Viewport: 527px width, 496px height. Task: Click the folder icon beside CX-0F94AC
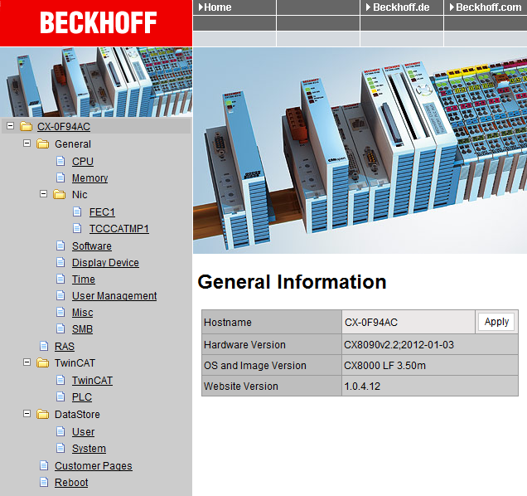pos(27,127)
